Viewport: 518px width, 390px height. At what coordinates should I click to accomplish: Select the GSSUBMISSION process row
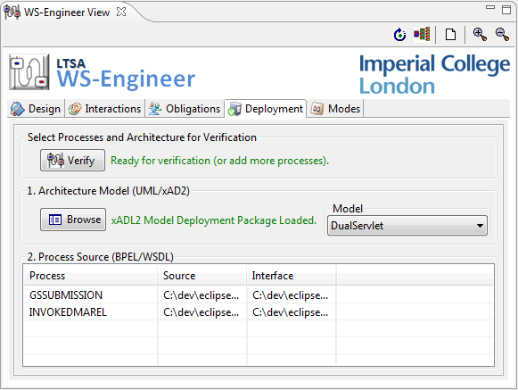pyautogui.click(x=259, y=295)
